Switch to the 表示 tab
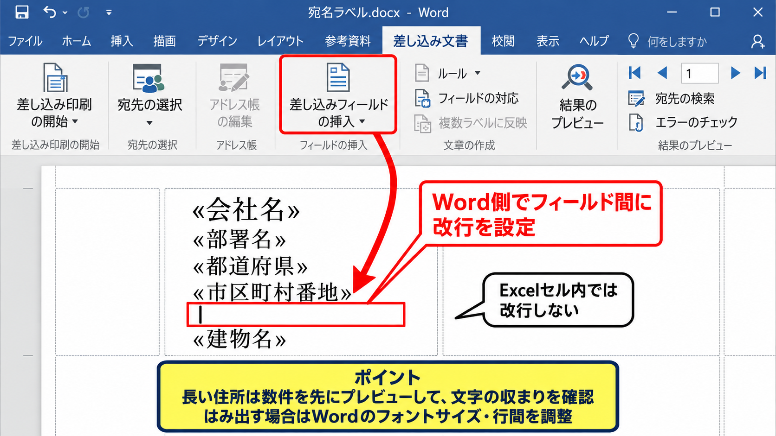The image size is (776, 436). coord(548,41)
